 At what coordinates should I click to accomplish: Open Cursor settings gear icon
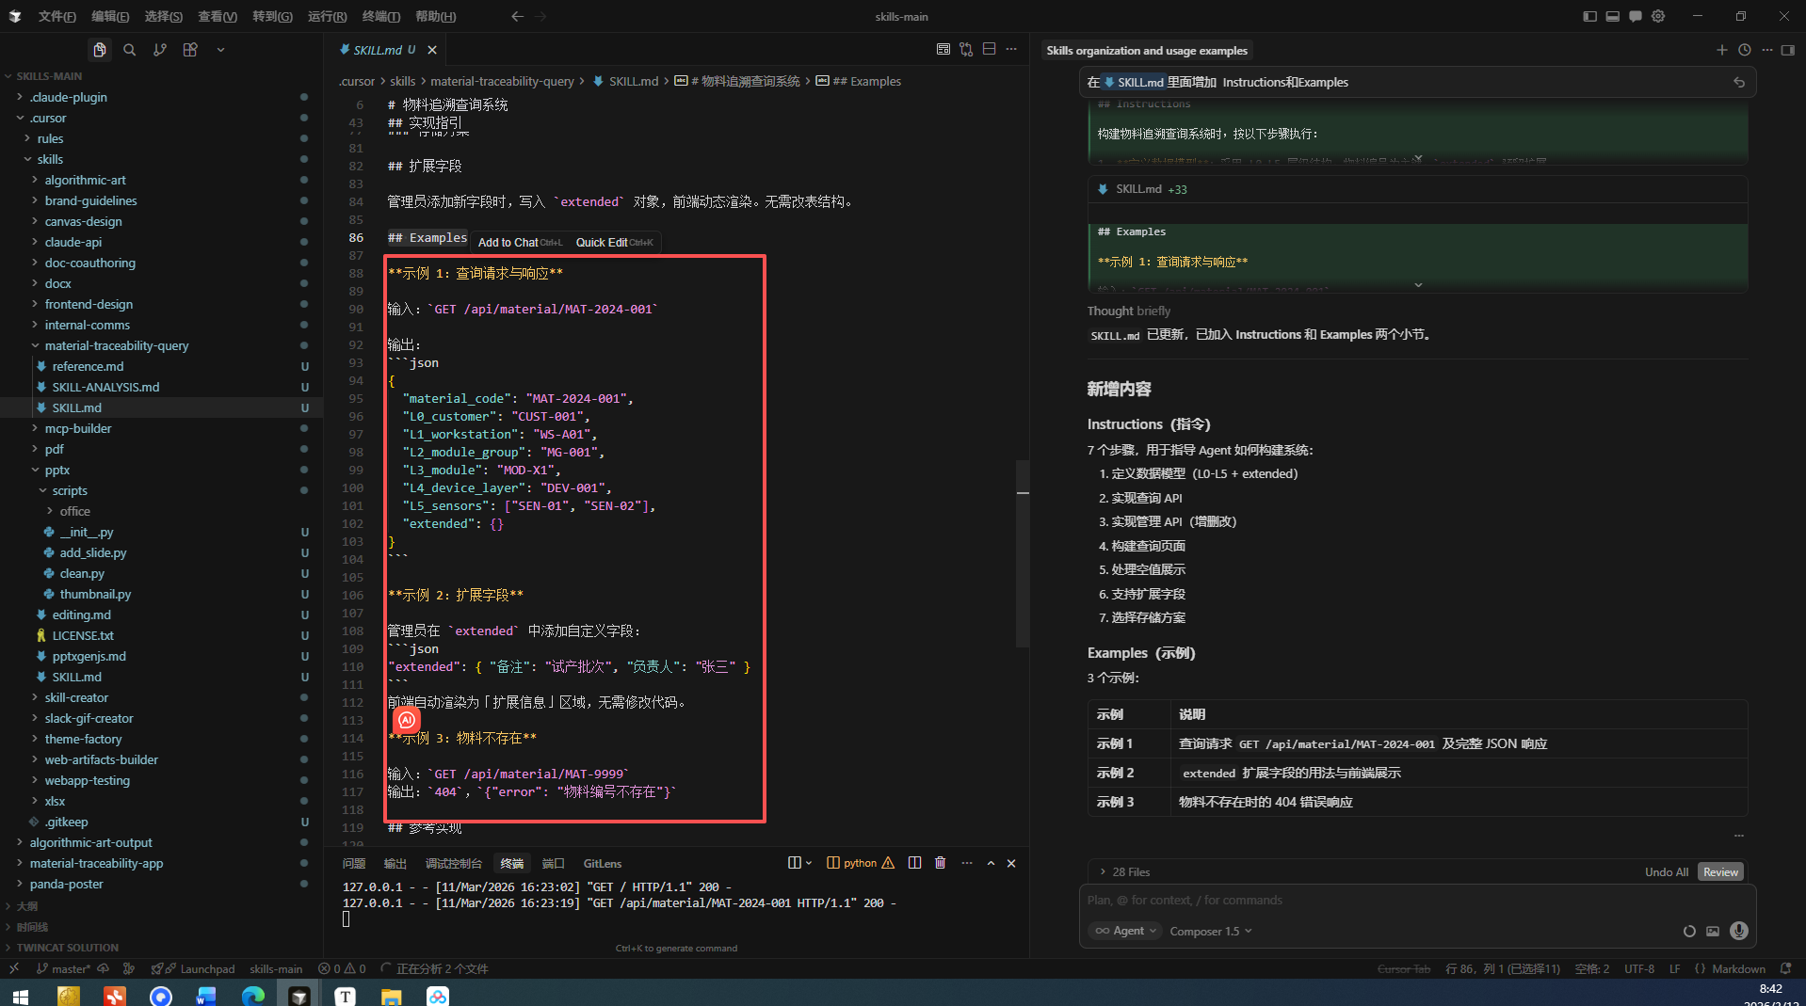(x=1658, y=16)
